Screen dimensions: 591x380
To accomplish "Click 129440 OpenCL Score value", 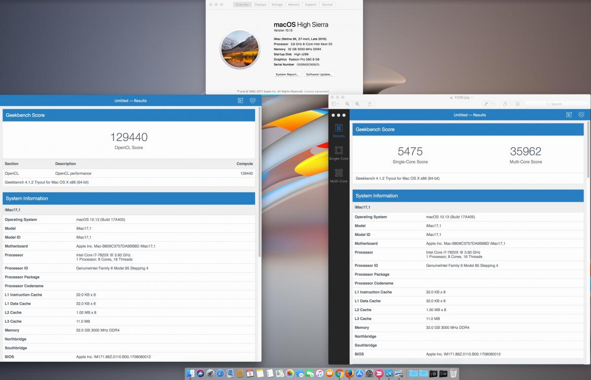I will (x=129, y=137).
